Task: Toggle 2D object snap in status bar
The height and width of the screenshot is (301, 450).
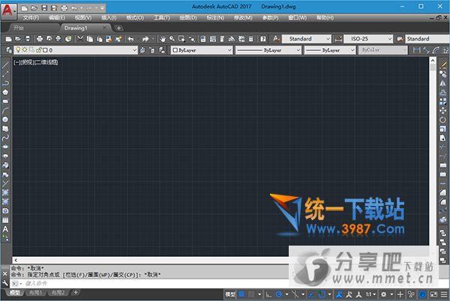Action: click(x=322, y=294)
